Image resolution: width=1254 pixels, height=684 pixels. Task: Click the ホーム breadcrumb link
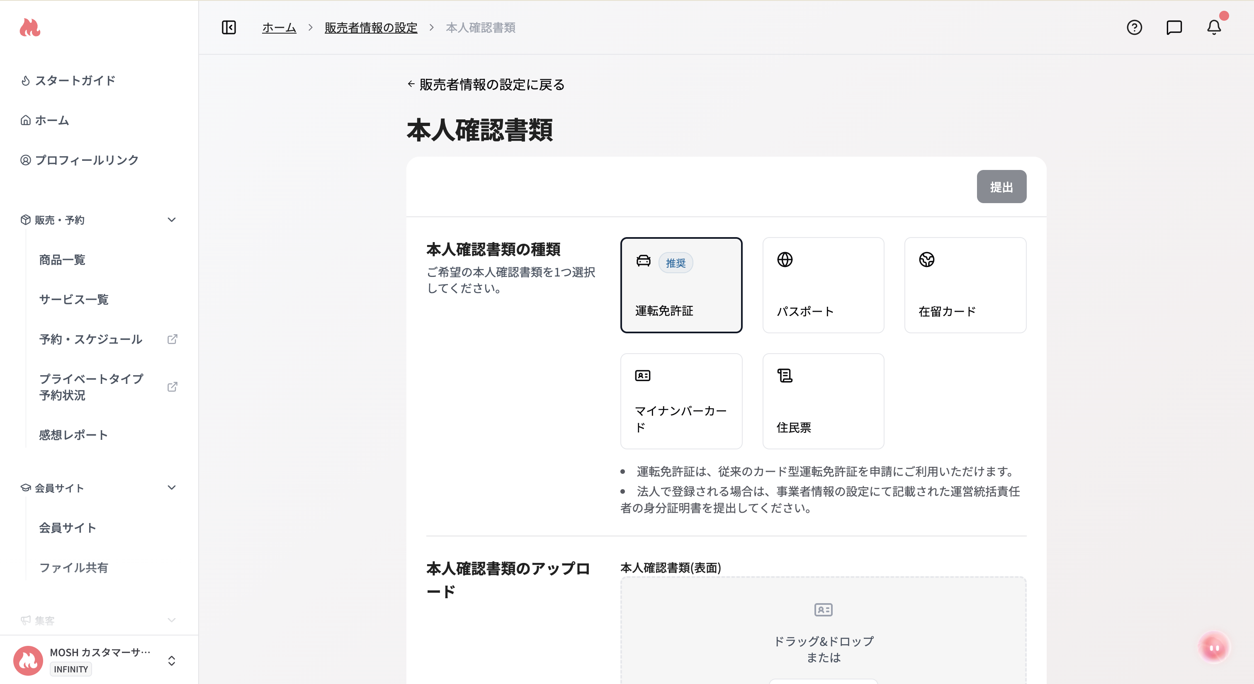tap(279, 28)
